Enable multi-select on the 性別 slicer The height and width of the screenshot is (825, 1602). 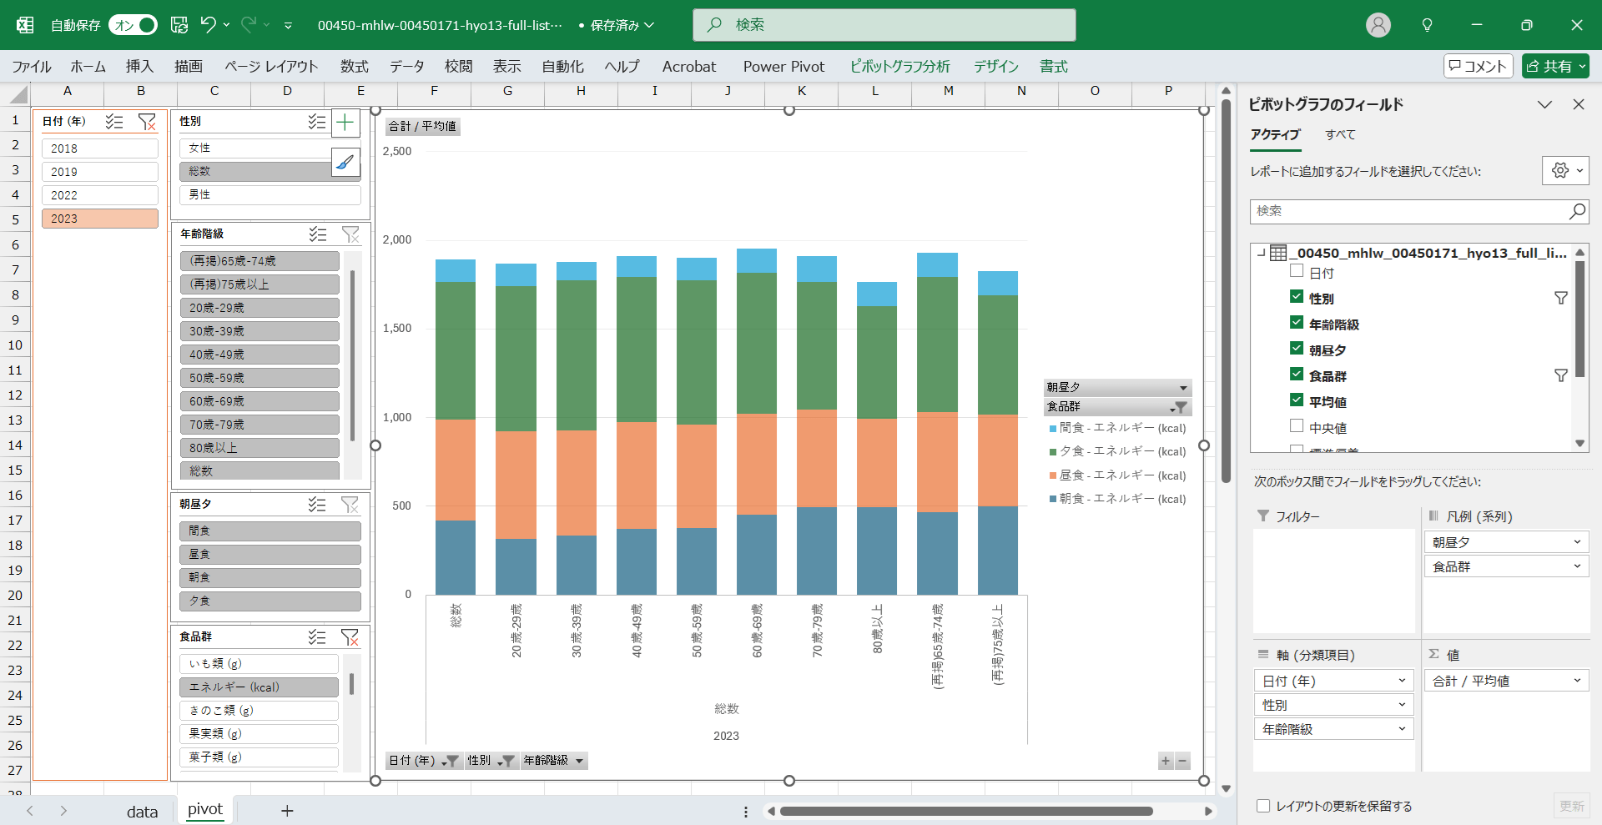(316, 122)
